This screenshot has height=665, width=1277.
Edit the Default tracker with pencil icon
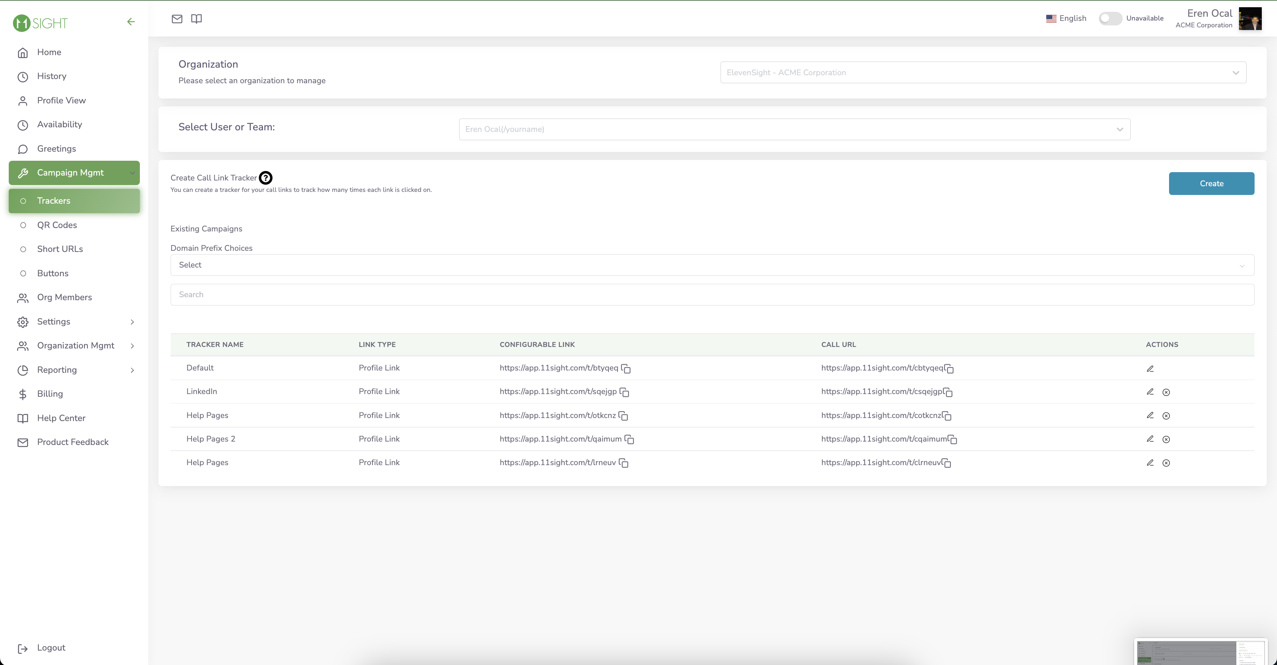point(1150,369)
